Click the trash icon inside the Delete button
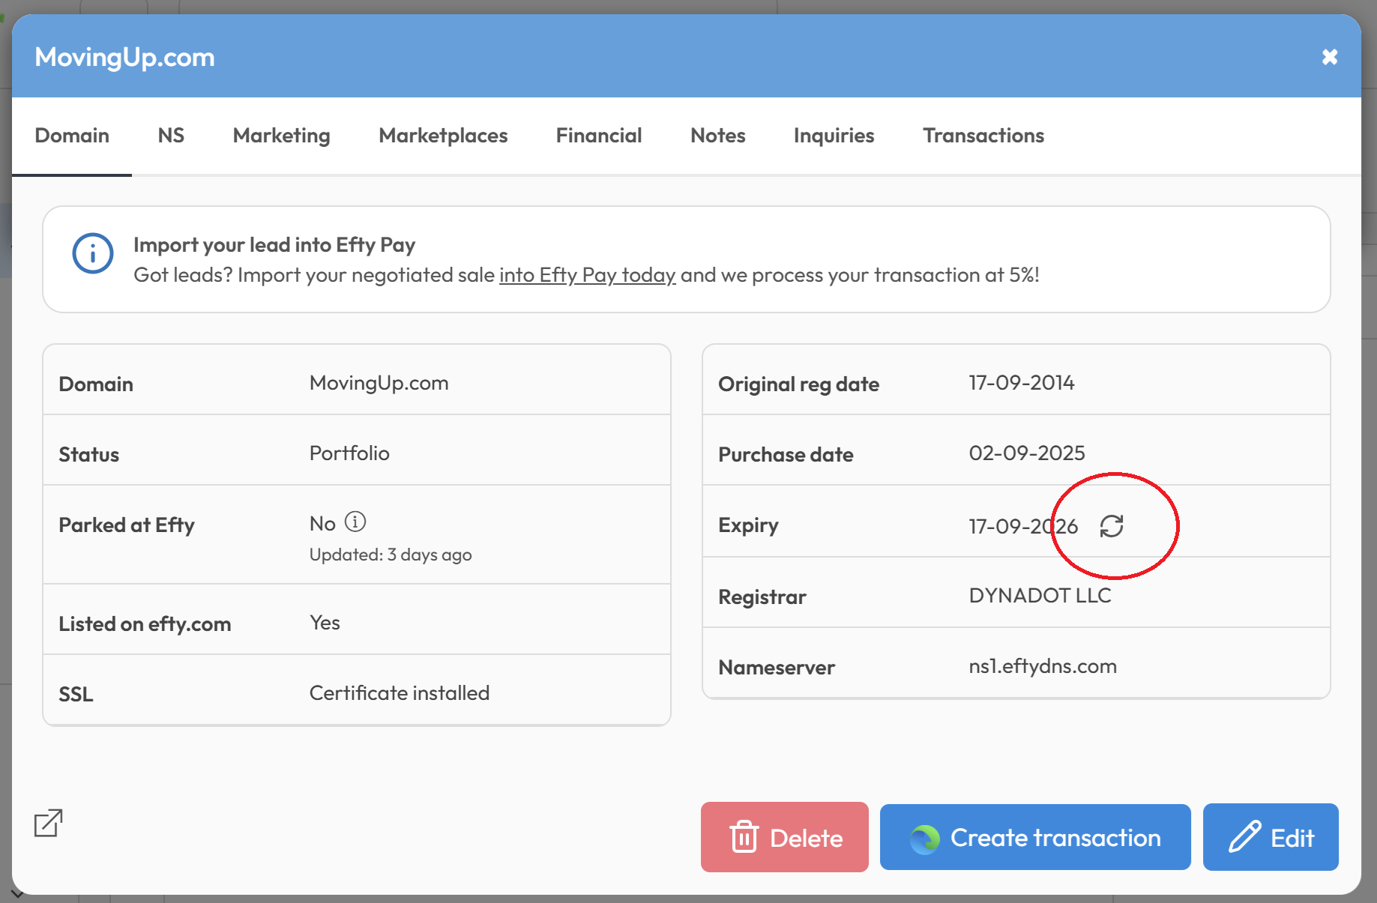This screenshot has height=903, width=1377. [744, 837]
